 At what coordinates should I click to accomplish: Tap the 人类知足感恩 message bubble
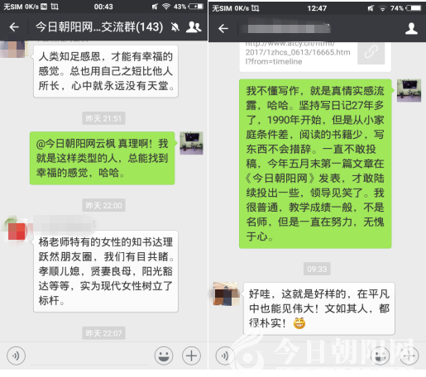106,71
